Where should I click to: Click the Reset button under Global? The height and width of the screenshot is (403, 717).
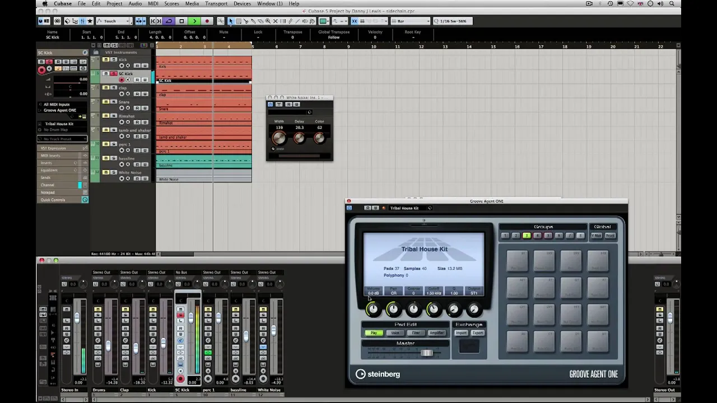[x=609, y=236]
